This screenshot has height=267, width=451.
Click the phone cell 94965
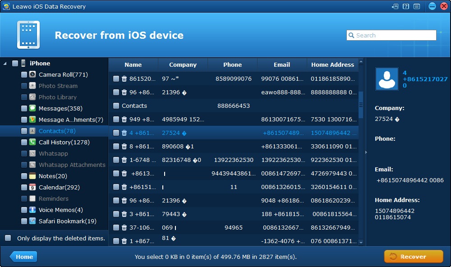234,228
